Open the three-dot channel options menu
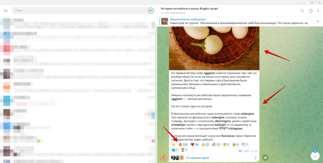The image size is (323, 163). click(x=318, y=11)
